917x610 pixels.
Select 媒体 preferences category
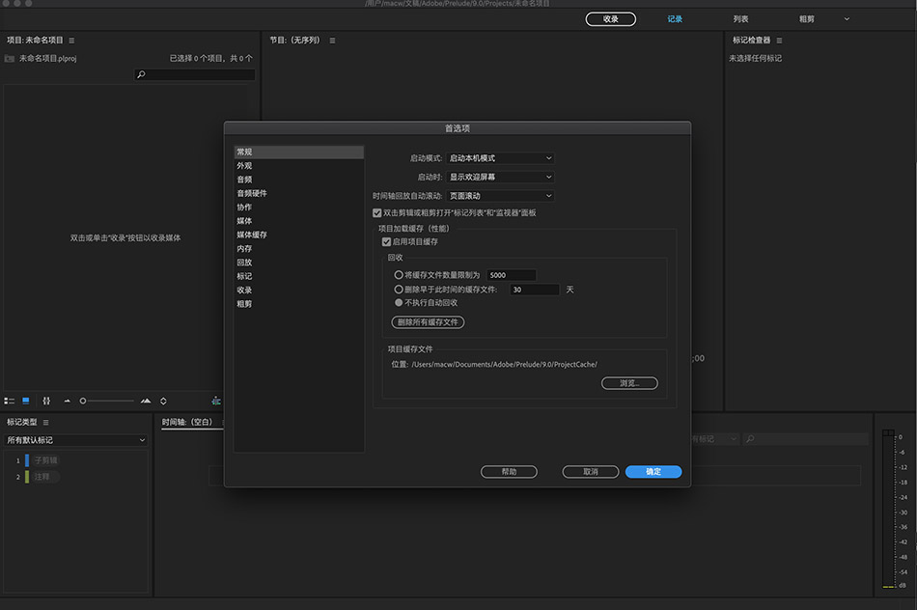coord(299,221)
